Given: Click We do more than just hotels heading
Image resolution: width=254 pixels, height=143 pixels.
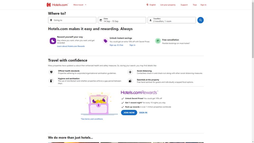Looking at the screenshot, I should 70,137.
